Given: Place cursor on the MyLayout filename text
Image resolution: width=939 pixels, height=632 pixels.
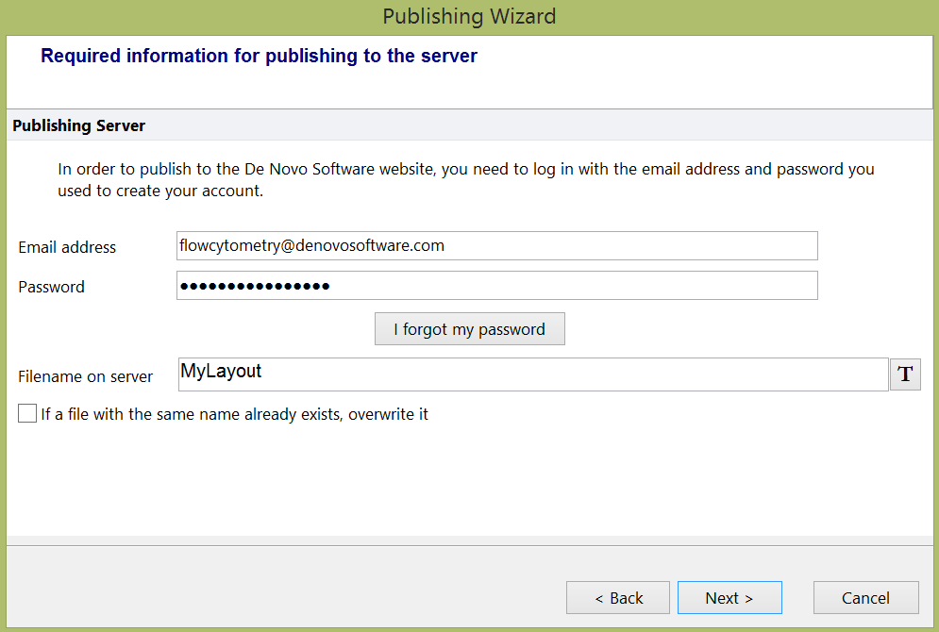Looking at the screenshot, I should tap(221, 372).
